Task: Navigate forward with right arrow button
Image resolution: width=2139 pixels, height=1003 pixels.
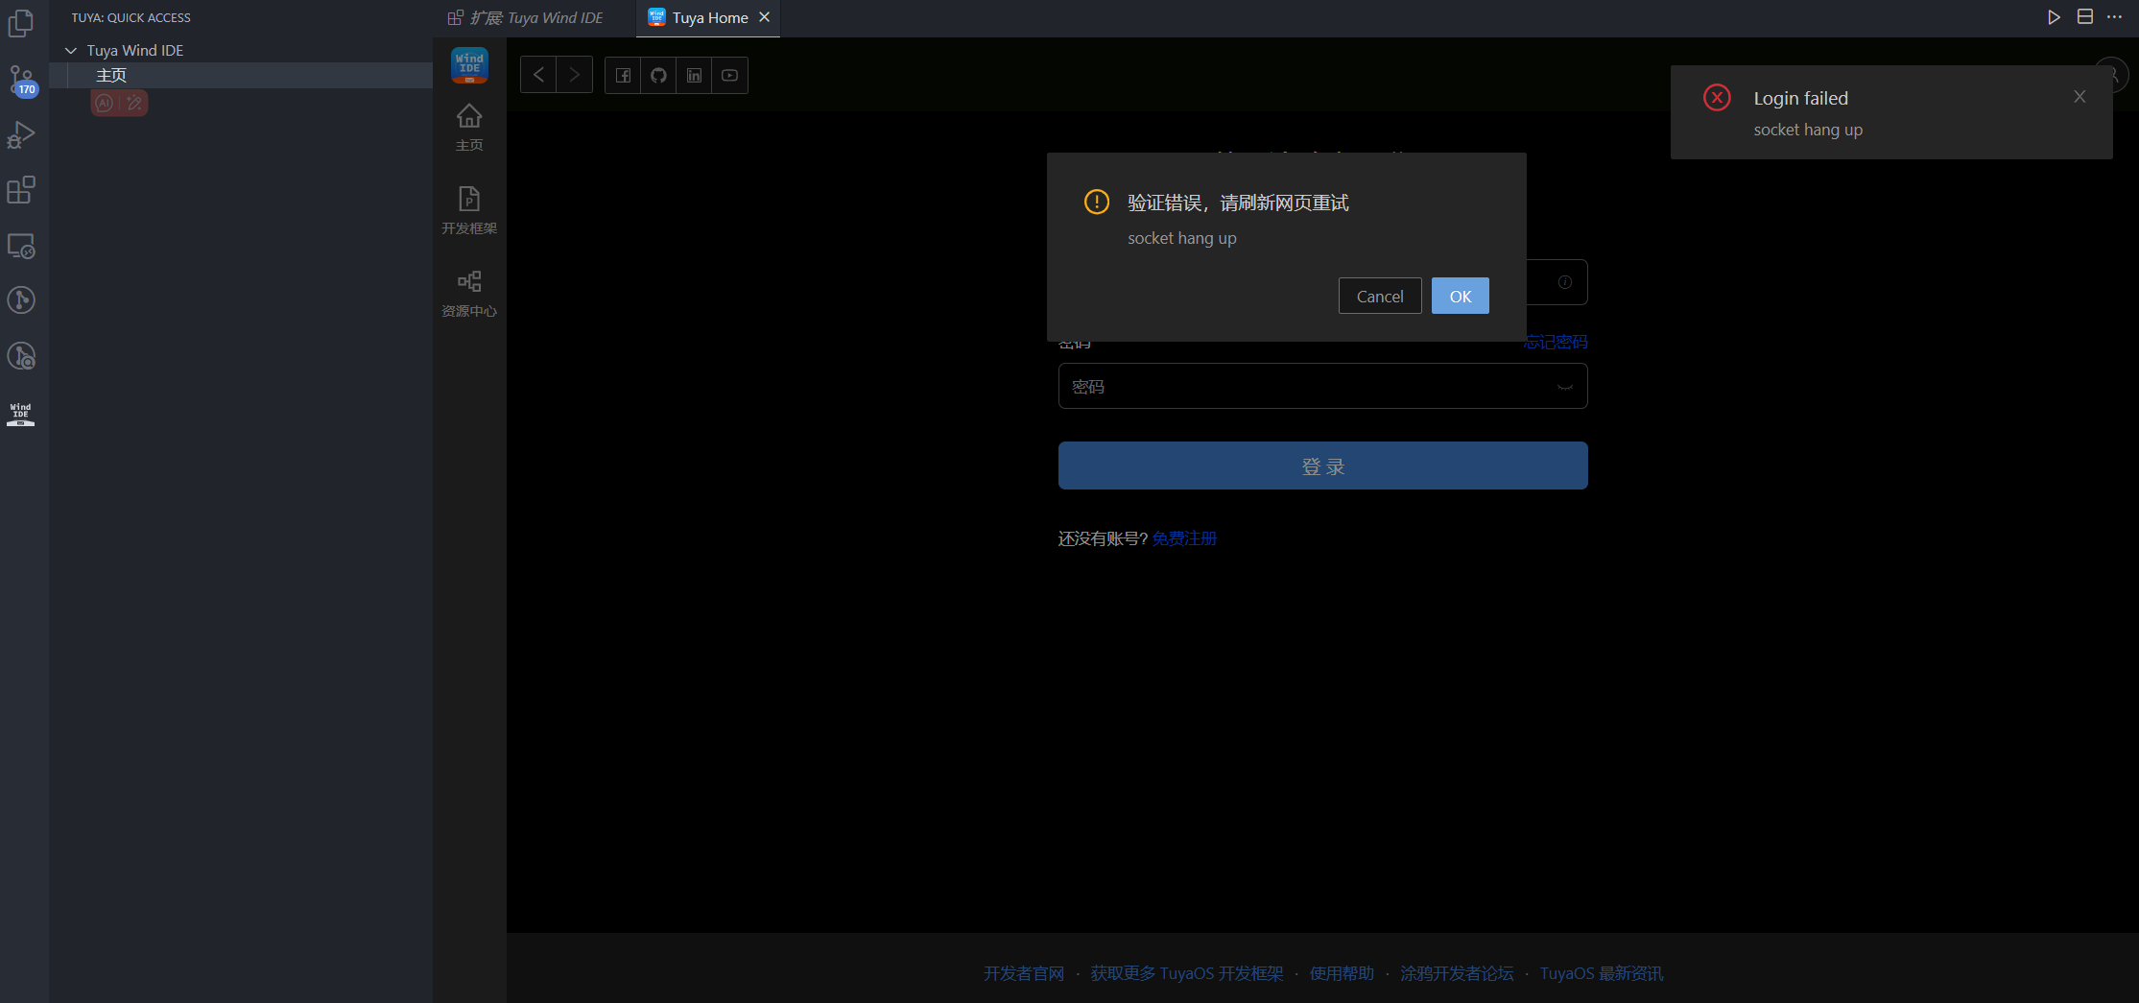Action: pos(574,75)
